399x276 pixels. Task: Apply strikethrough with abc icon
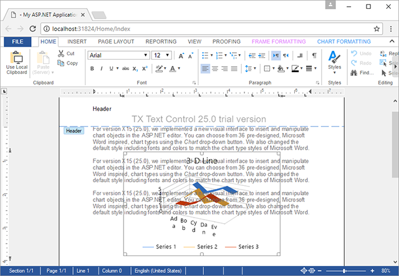[x=125, y=68]
